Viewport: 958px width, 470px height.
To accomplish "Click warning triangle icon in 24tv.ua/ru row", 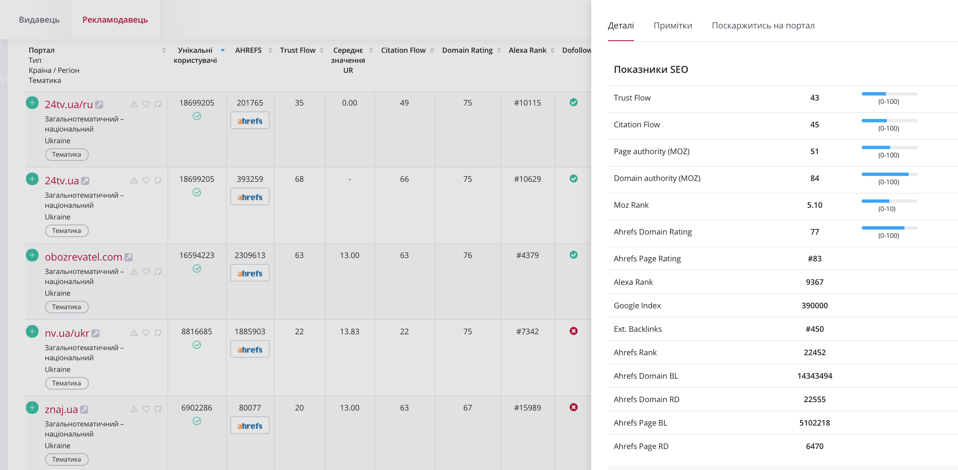I will [134, 104].
